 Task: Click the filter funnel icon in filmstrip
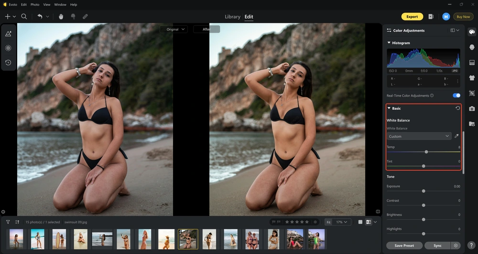8,222
